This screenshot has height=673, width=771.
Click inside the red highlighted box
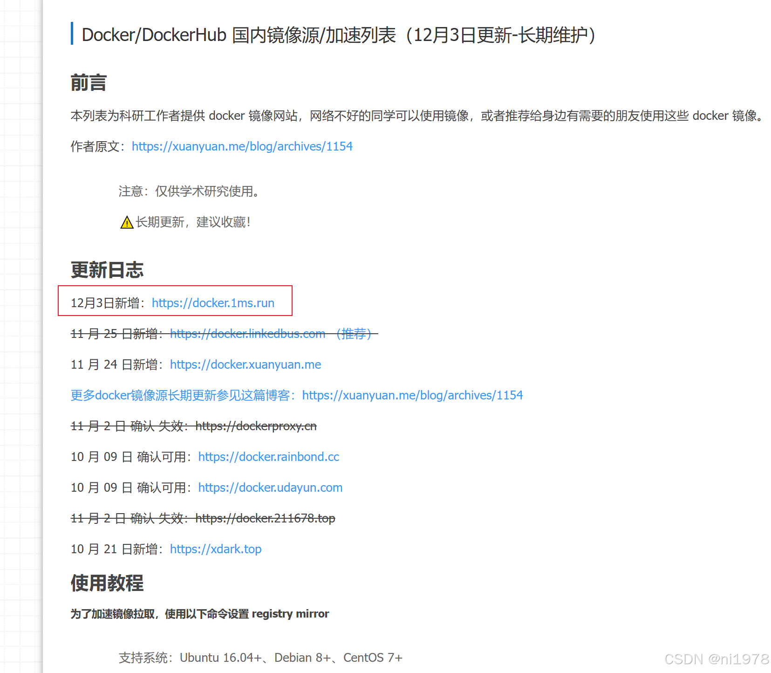(175, 302)
